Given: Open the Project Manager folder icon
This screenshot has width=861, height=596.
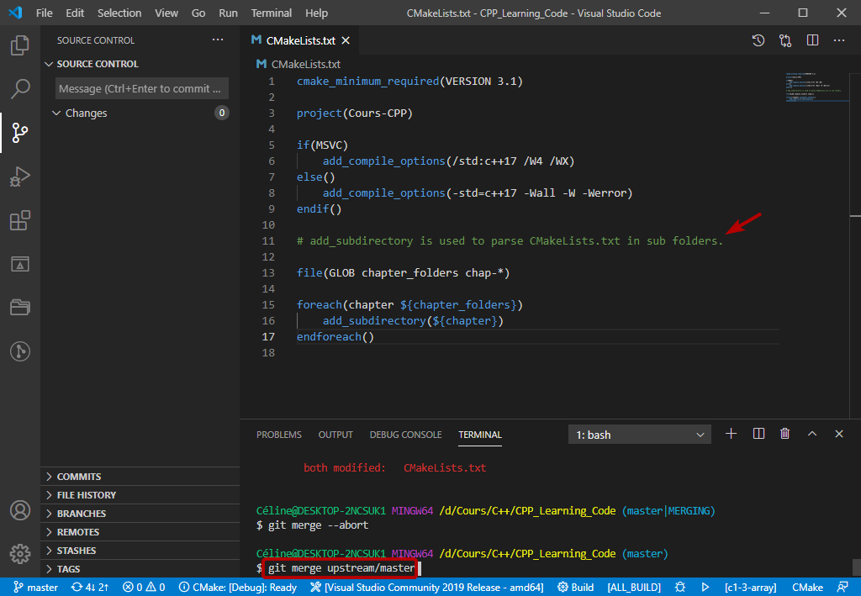Looking at the screenshot, I should pyautogui.click(x=20, y=308).
